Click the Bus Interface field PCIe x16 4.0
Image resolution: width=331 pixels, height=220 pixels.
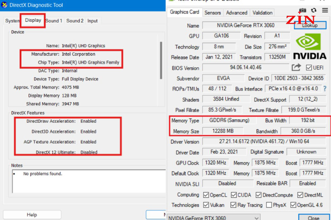[293, 89]
